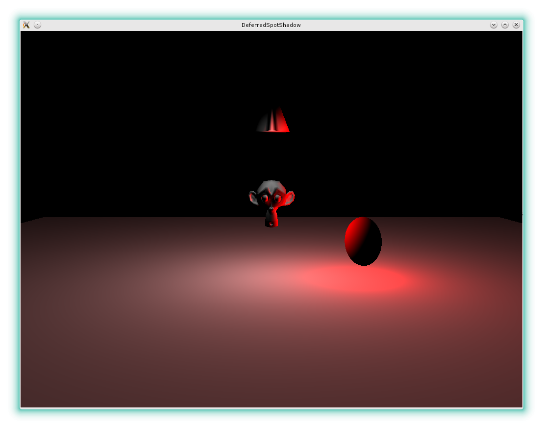Image resolution: width=543 pixels, height=429 pixels.
Task: Maximize the DeferredSpotShadow window
Action: coord(505,25)
